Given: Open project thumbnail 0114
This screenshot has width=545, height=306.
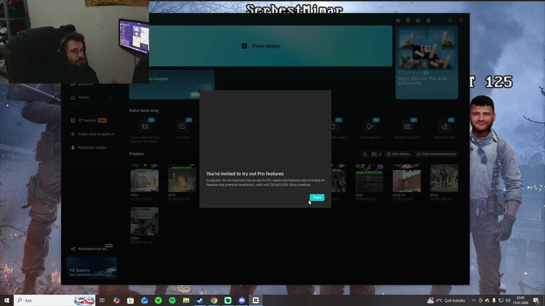Looking at the screenshot, I should tap(144, 178).
